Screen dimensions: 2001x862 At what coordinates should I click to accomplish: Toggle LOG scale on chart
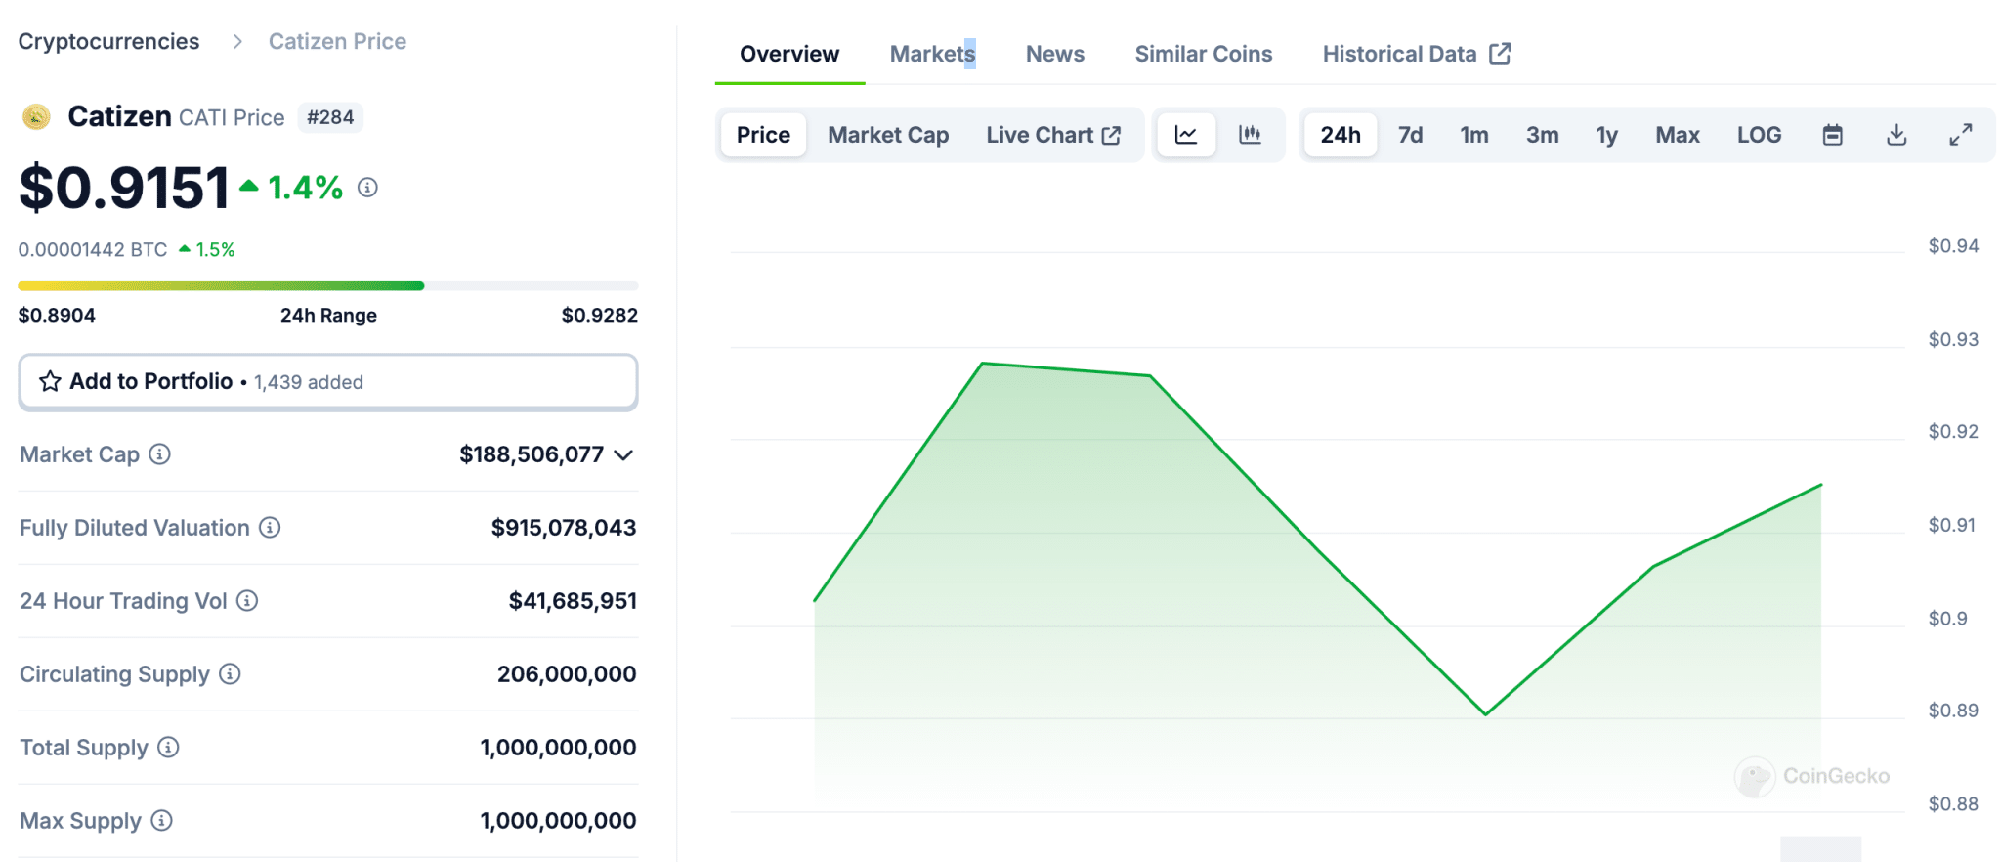click(x=1759, y=135)
